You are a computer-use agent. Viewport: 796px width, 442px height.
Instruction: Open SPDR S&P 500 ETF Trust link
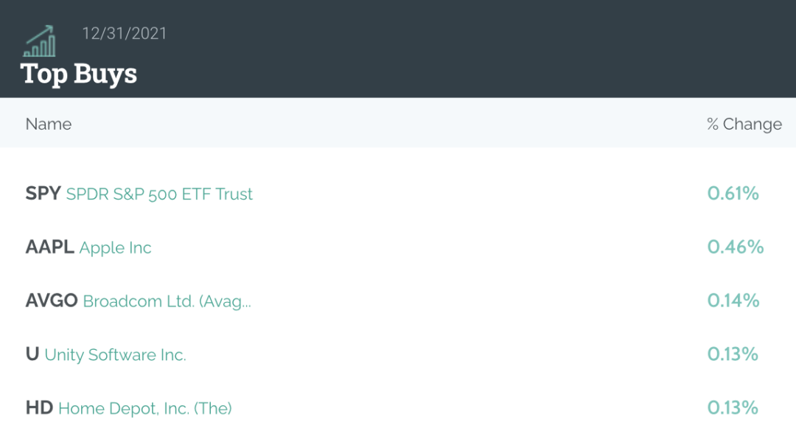[159, 194]
